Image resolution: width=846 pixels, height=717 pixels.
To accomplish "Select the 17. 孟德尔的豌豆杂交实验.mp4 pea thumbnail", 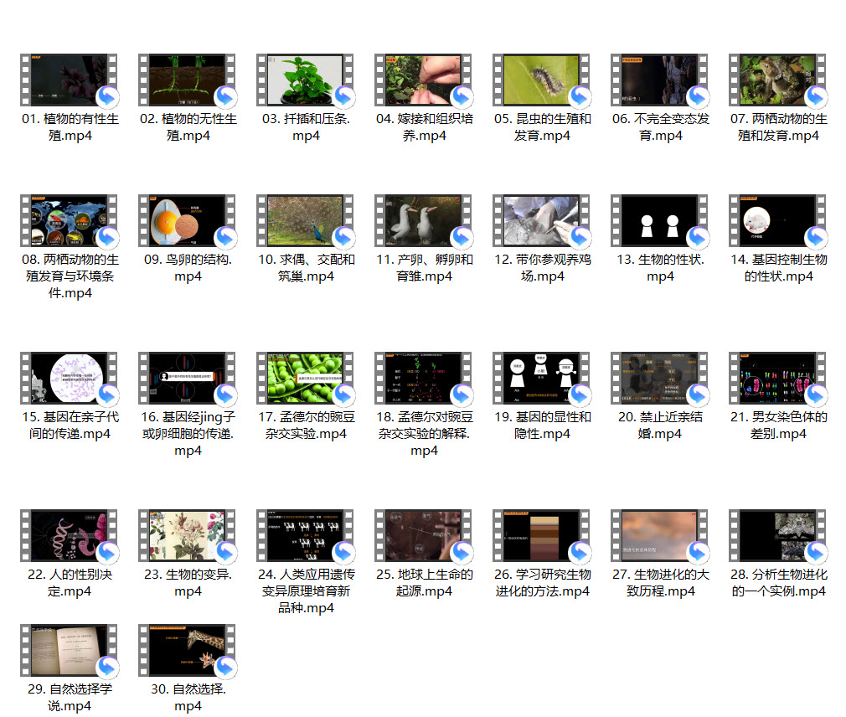I will [x=306, y=379].
